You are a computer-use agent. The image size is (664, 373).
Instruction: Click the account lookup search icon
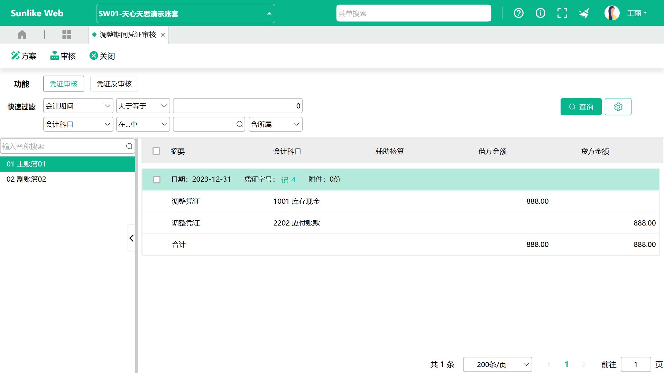(239, 124)
